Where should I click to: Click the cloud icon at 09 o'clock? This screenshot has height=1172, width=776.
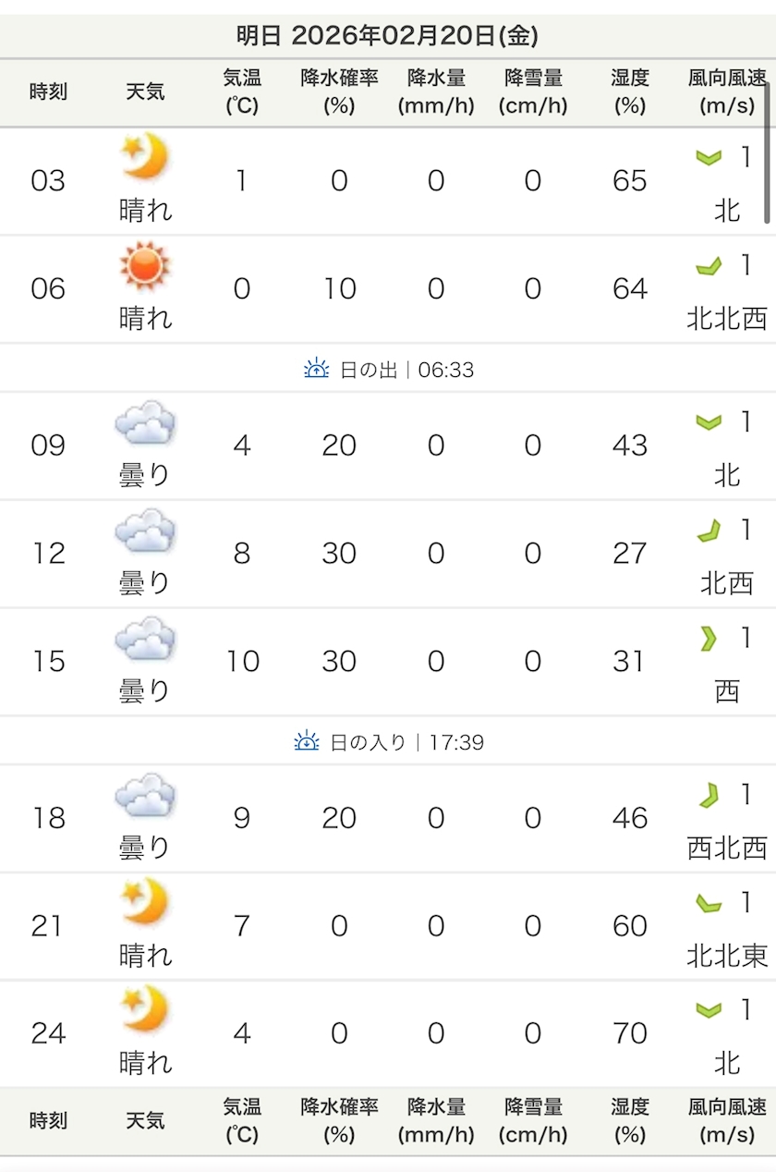click(x=145, y=423)
